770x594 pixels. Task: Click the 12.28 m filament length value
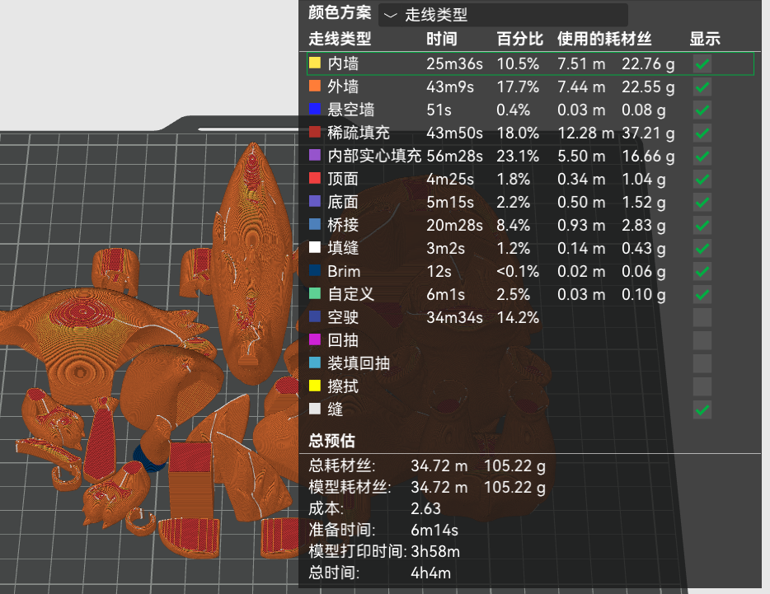tap(585, 133)
